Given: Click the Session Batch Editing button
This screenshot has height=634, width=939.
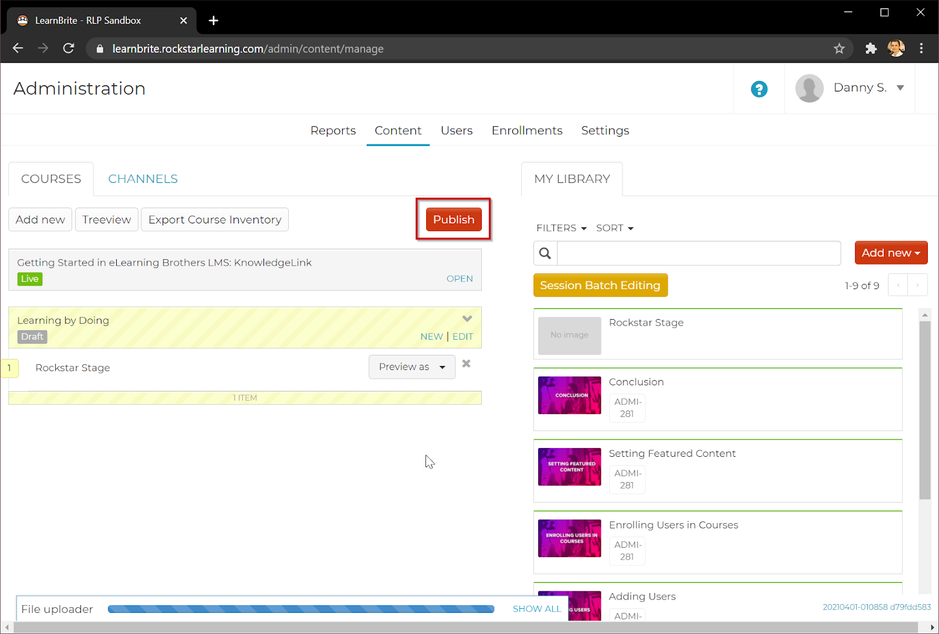Looking at the screenshot, I should coord(600,285).
